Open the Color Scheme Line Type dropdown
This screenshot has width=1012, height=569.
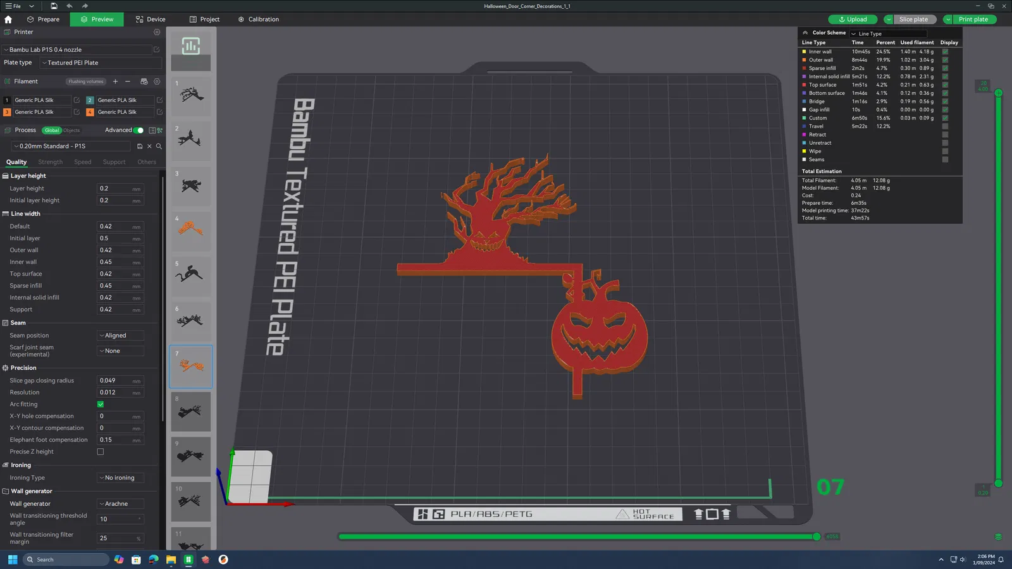coord(889,34)
